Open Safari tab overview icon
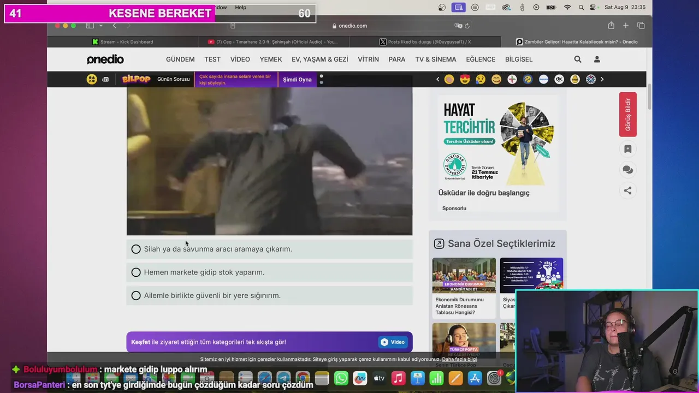 point(641,26)
